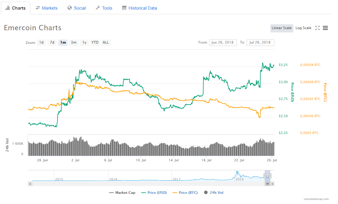The height and width of the screenshot is (204, 338).
Task: Edit the To date field
Action: pyautogui.click(x=260, y=42)
